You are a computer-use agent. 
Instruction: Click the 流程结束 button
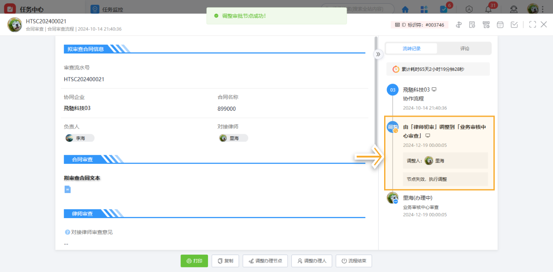[x=353, y=261]
